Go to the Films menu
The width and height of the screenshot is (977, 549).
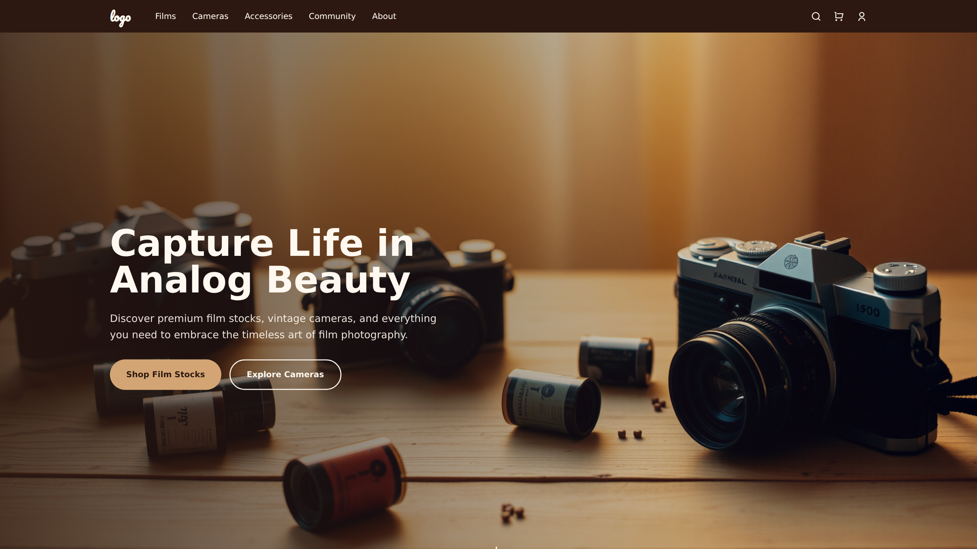[165, 16]
